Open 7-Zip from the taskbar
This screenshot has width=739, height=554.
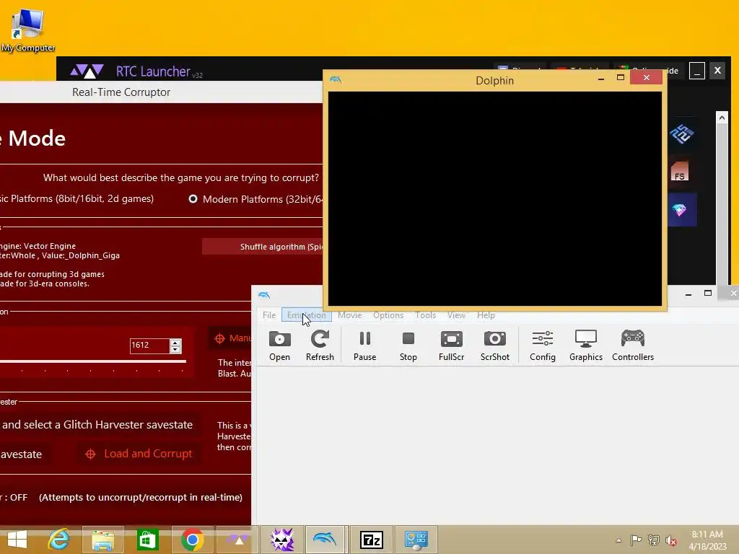click(372, 540)
